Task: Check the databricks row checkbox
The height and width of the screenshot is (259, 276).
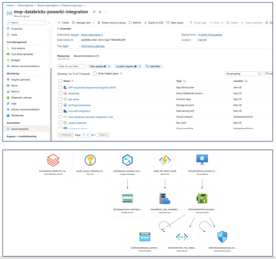Action: pyautogui.click(x=60, y=93)
